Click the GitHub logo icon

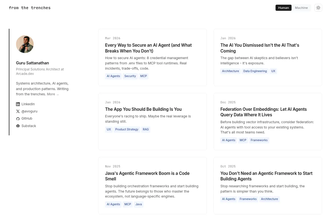(18, 119)
